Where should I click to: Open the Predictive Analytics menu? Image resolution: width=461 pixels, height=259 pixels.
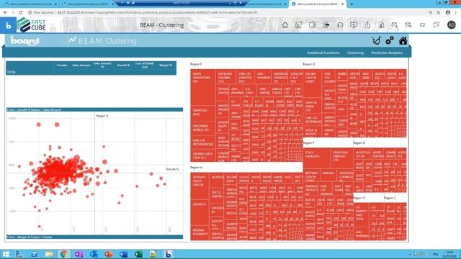387,53
